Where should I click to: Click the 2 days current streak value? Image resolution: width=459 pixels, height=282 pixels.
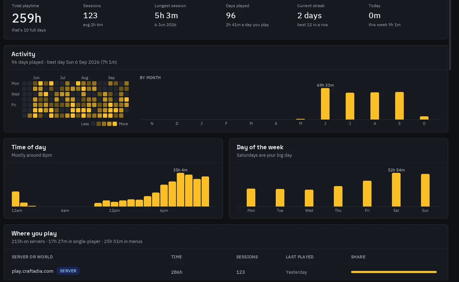309,15
